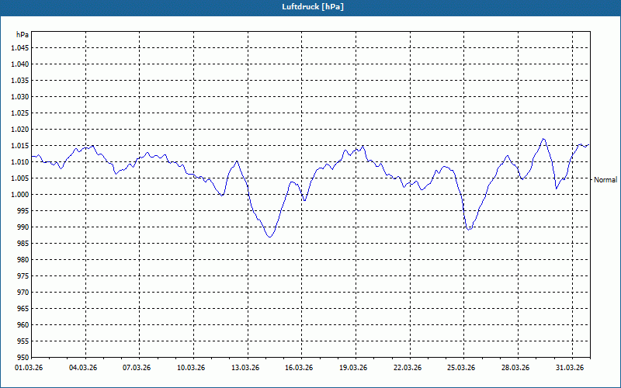Click the 'Normal' pressure marker label

tap(605, 180)
